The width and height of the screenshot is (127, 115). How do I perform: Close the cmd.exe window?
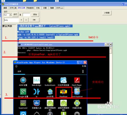[110, 44]
